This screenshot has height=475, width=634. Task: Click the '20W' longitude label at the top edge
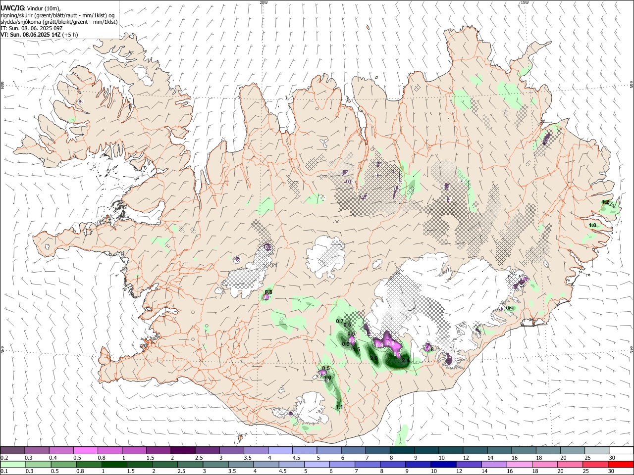click(x=264, y=2)
